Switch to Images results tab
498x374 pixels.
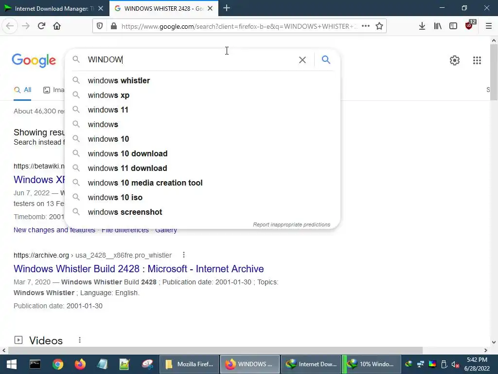click(53, 90)
